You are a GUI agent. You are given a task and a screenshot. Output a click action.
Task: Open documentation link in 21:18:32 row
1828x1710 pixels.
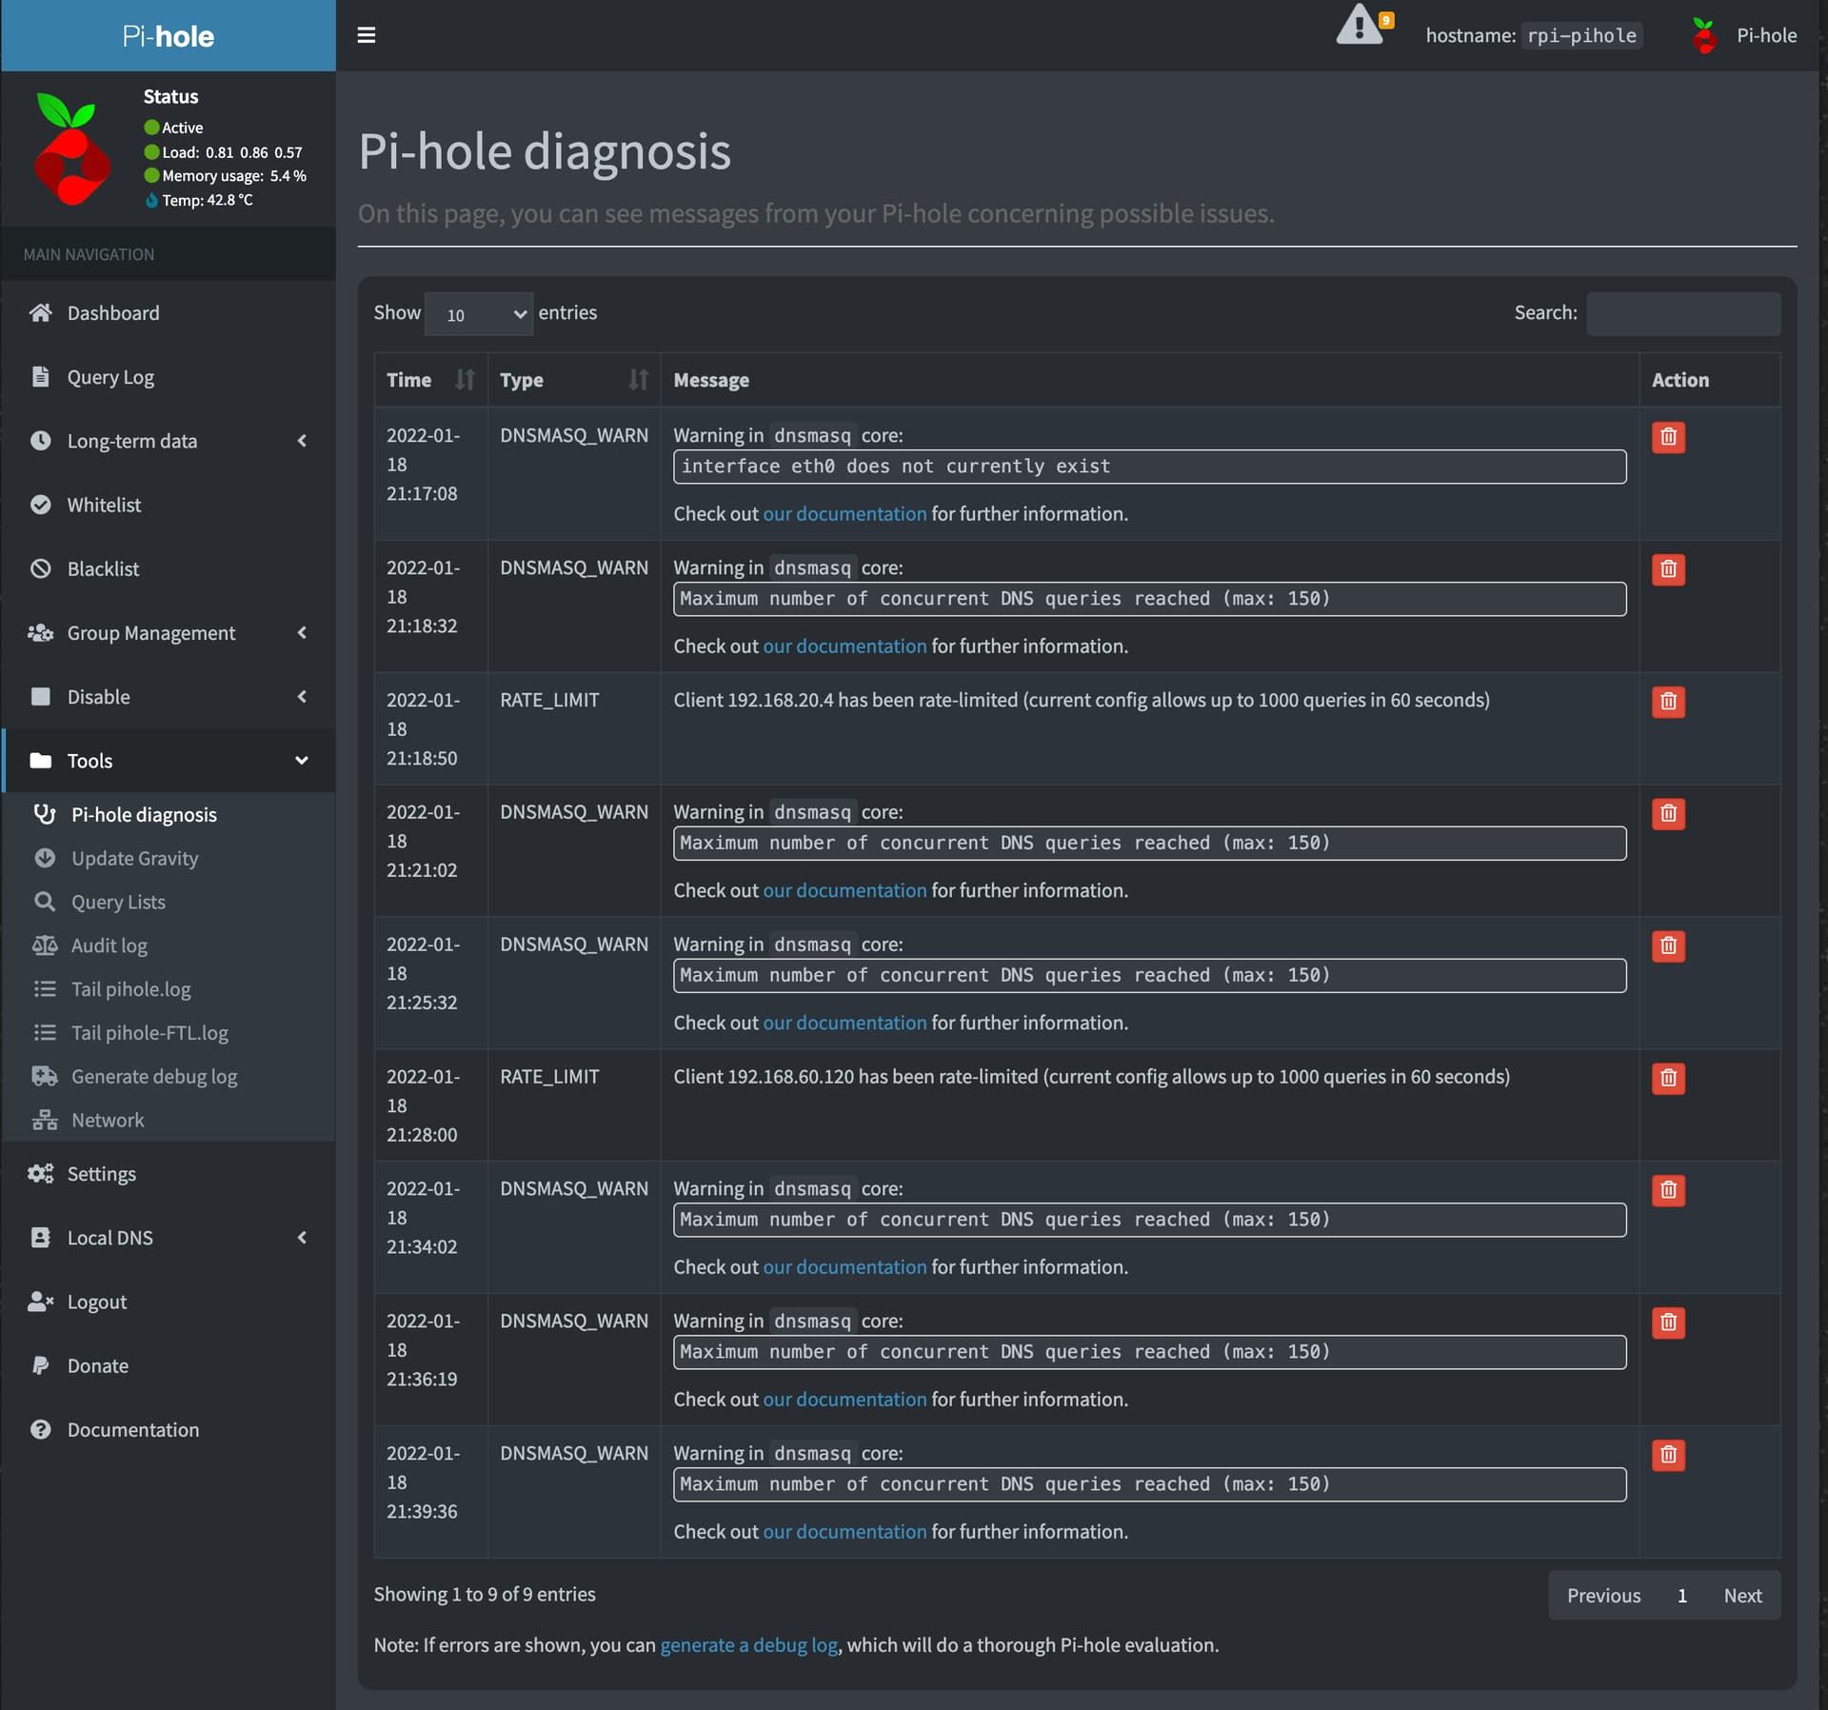[x=844, y=646]
